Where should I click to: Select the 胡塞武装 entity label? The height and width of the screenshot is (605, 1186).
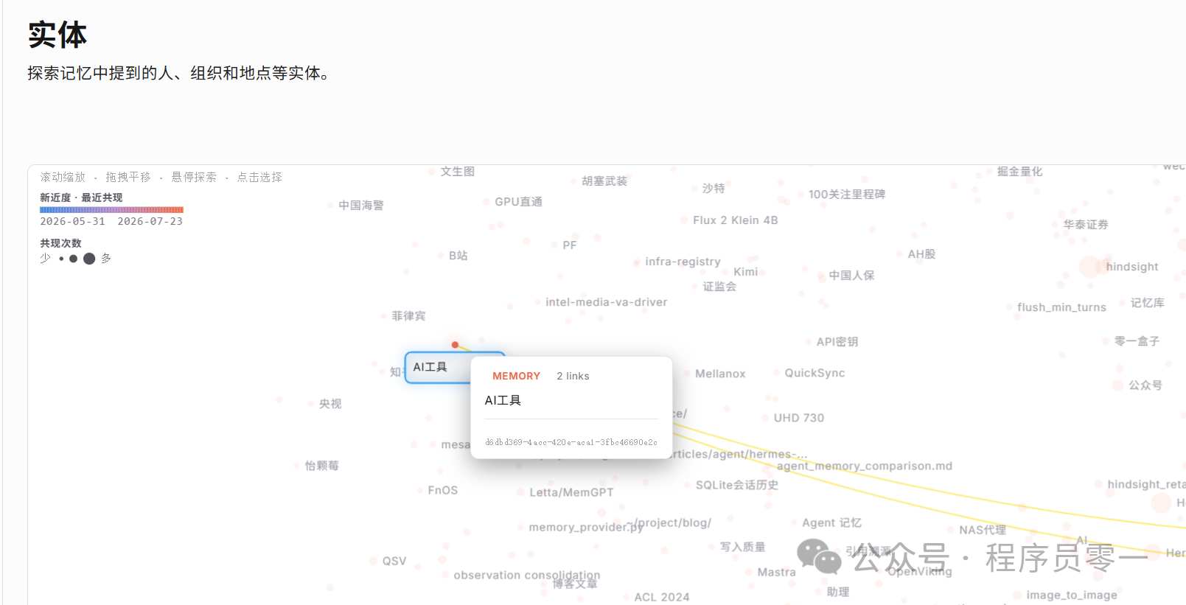(x=604, y=181)
